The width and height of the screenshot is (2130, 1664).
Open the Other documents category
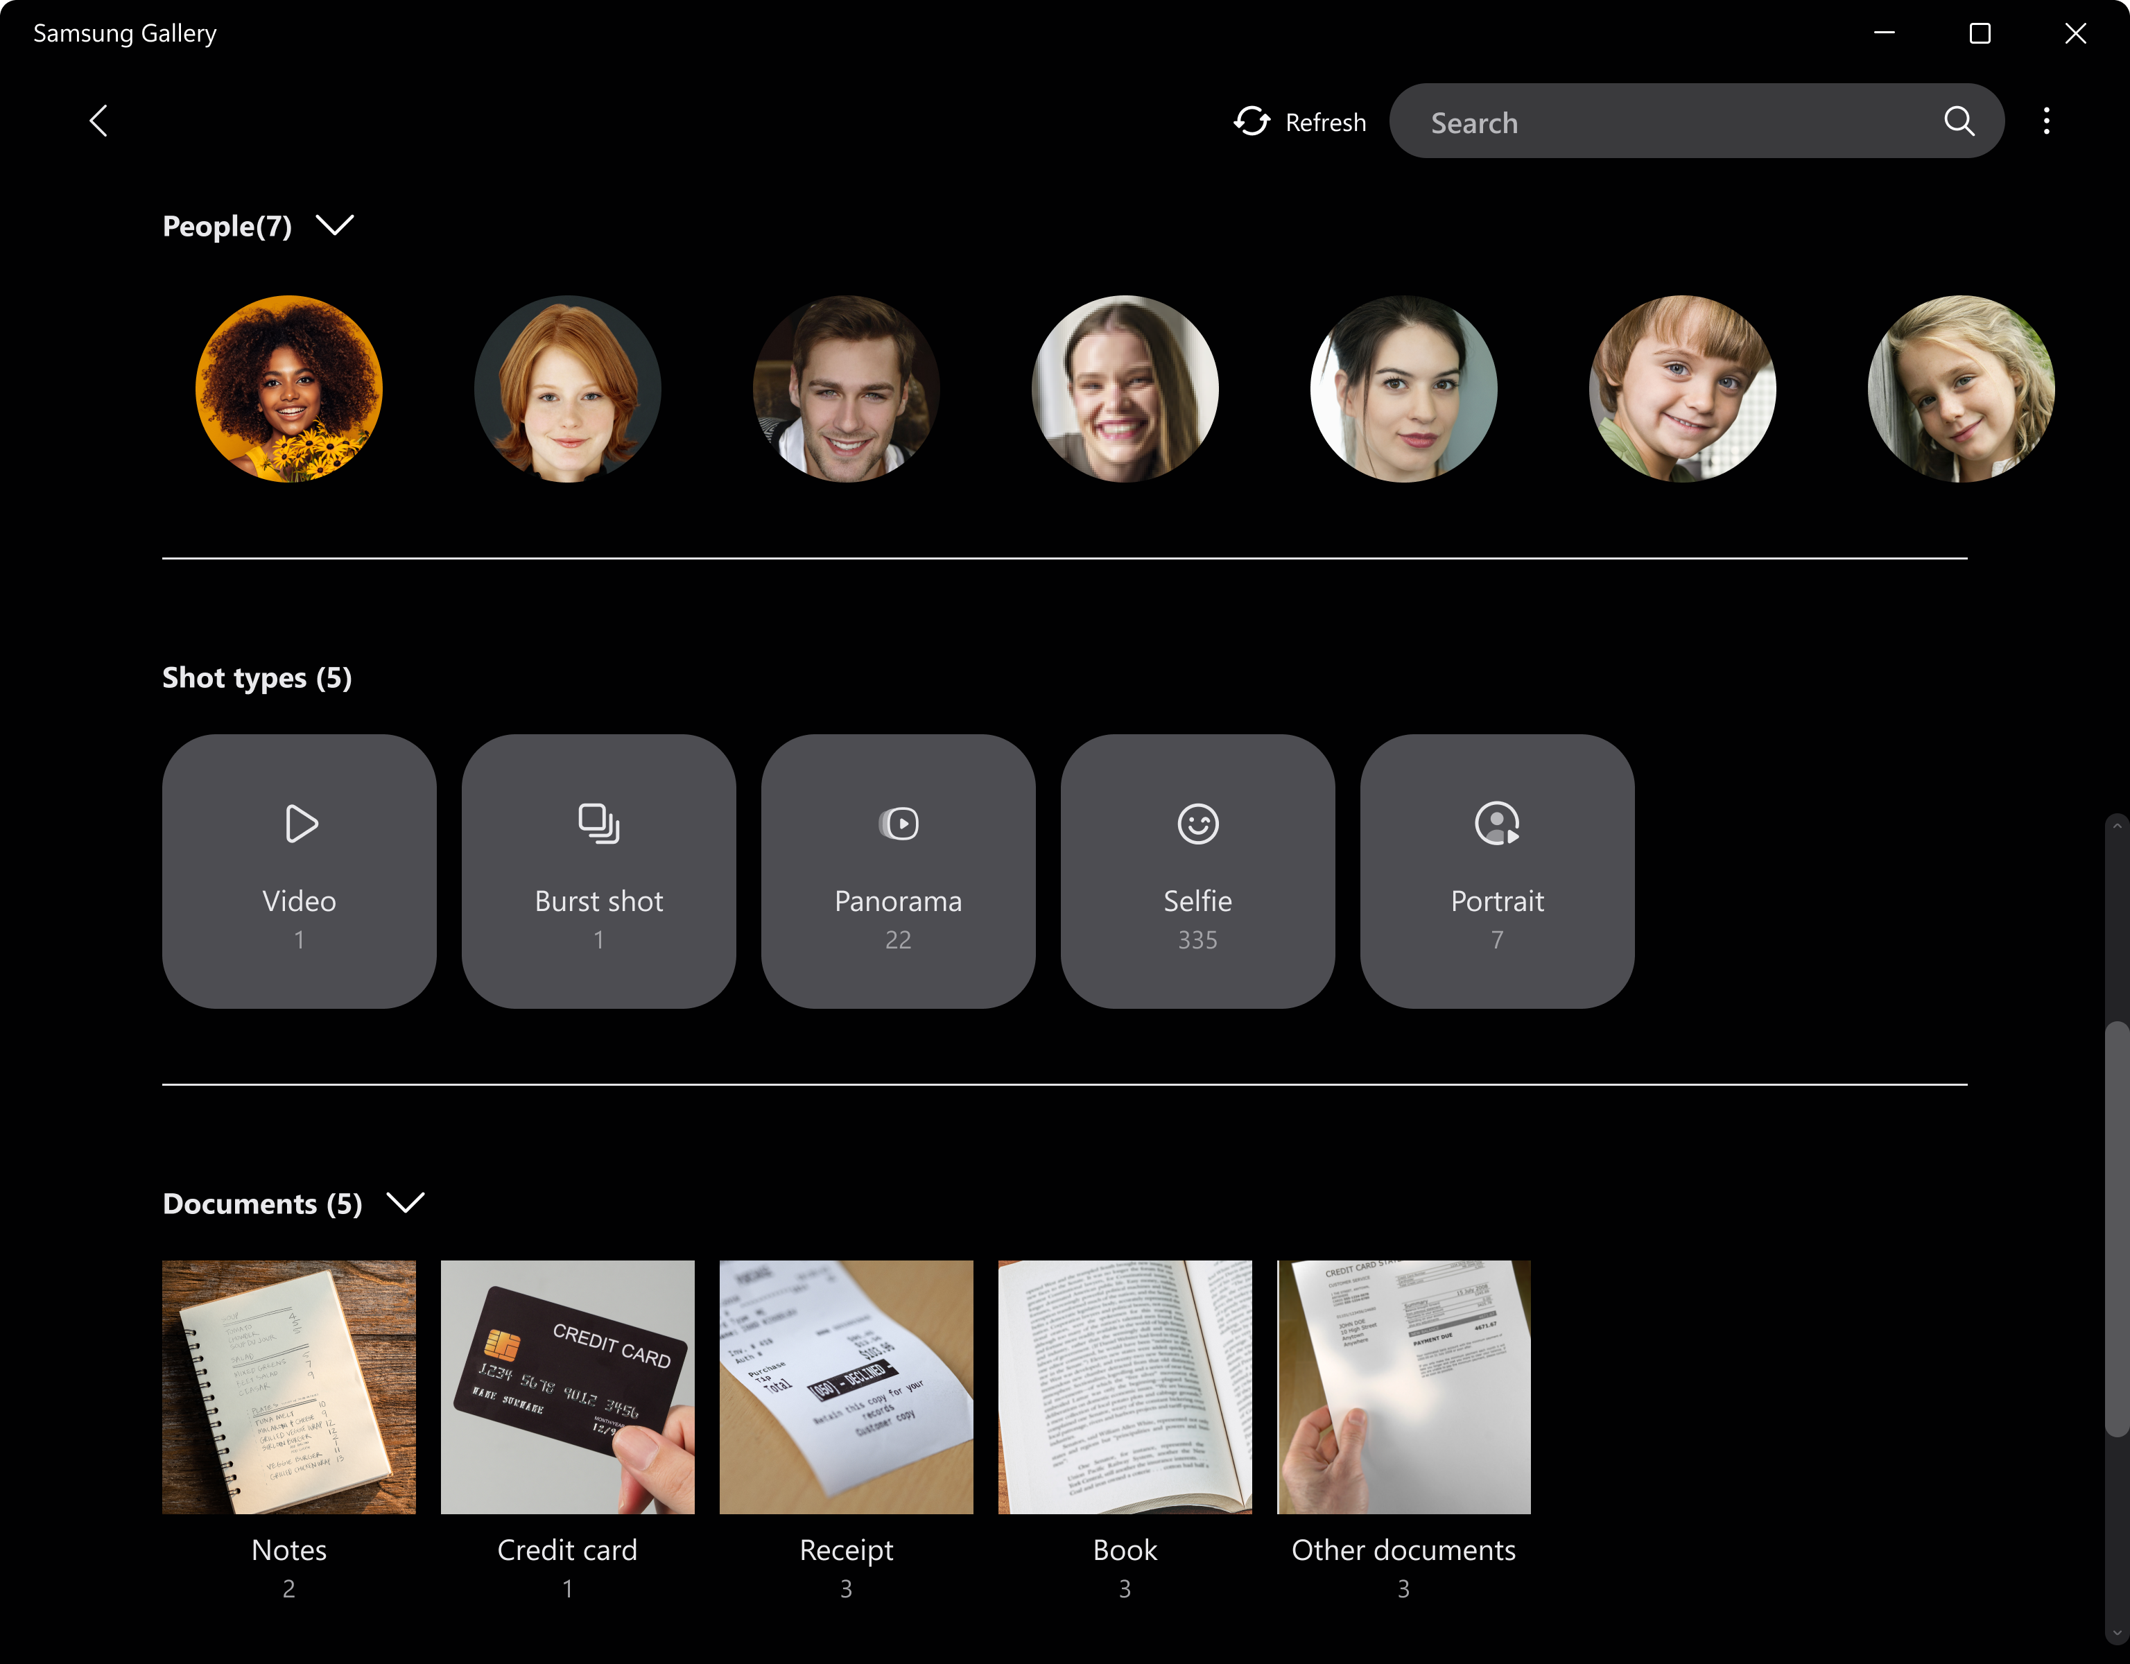click(x=1403, y=1387)
